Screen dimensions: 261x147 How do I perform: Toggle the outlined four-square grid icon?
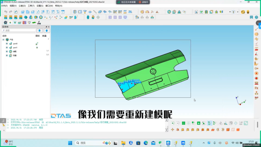coord(188,123)
